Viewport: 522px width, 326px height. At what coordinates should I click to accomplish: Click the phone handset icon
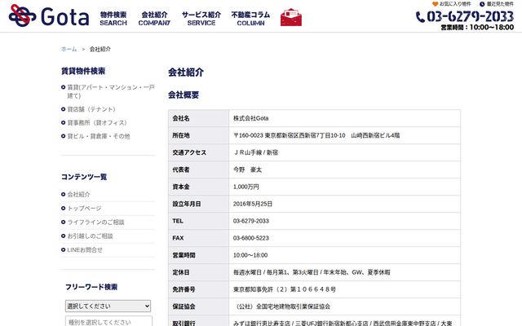[421, 17]
